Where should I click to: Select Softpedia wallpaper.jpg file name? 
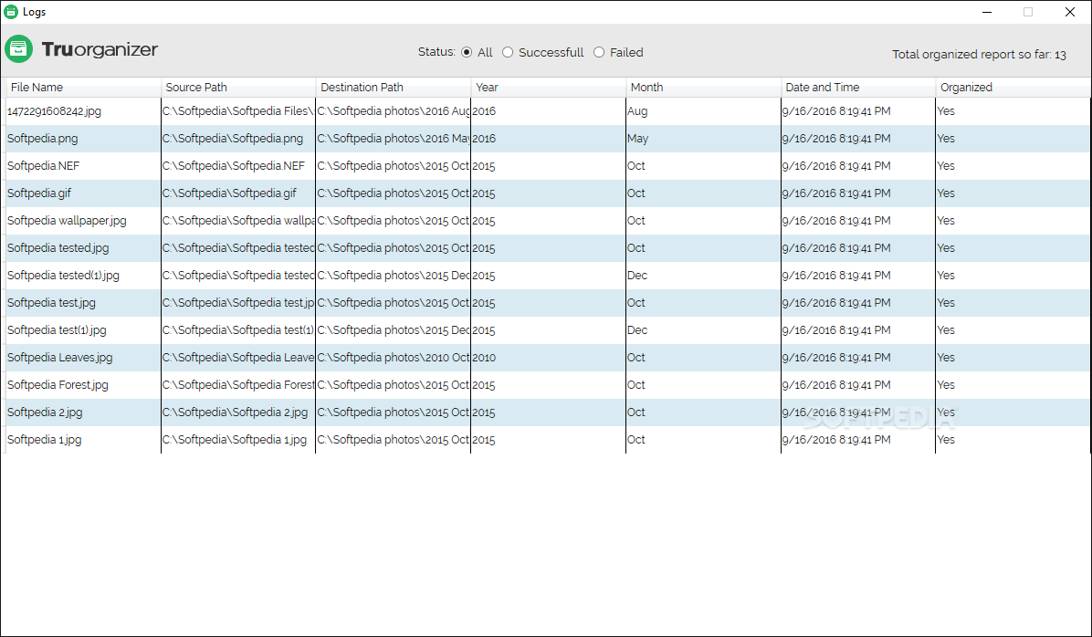[x=67, y=221]
